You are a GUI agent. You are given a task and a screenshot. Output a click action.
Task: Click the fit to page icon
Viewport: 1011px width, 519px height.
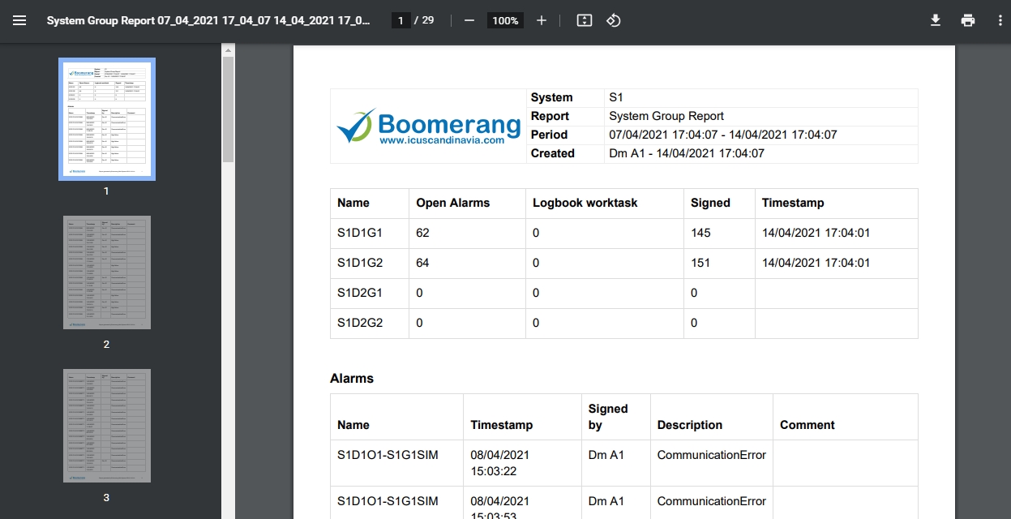(x=584, y=20)
